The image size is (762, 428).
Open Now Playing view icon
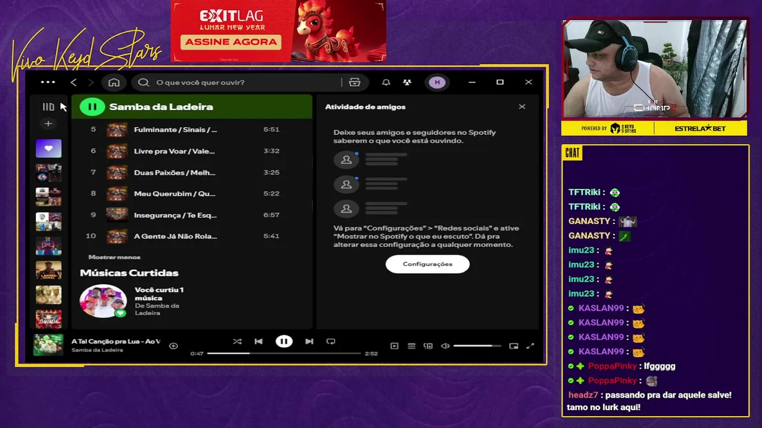pos(394,345)
